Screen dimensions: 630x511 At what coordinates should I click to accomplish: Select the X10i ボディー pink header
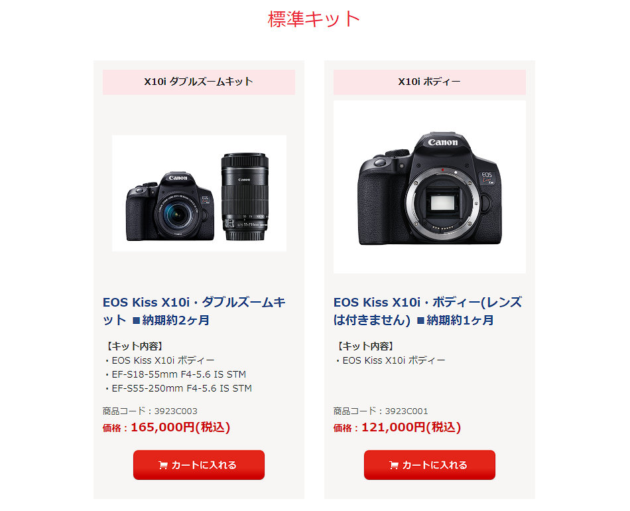tap(430, 82)
